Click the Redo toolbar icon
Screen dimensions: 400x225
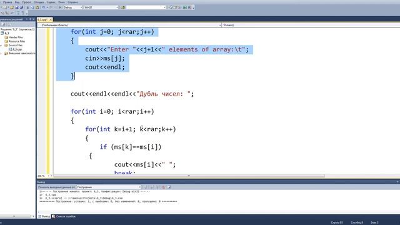click(x=51, y=7)
